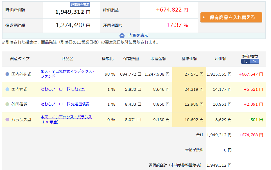Click the 外国債券 green color dot
This screenshot has height=170, width=271.
(7, 104)
